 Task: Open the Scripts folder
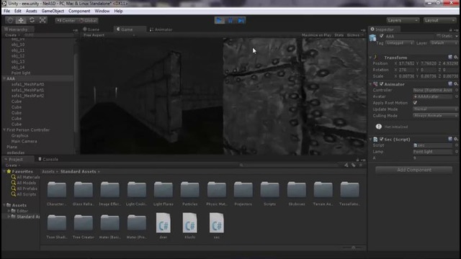pos(269,194)
